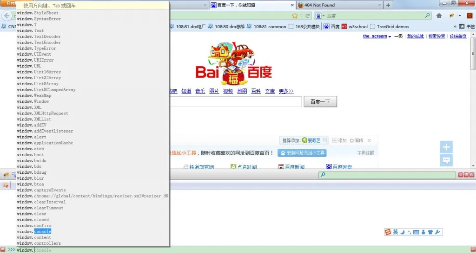This screenshot has width=476, height=253.
Task: Open 搜索设置 link
Action: [436, 36]
